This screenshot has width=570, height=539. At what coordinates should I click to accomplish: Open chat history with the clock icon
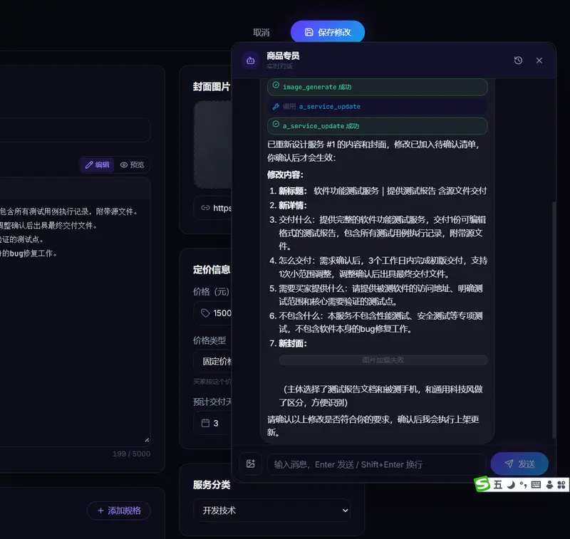[518, 61]
